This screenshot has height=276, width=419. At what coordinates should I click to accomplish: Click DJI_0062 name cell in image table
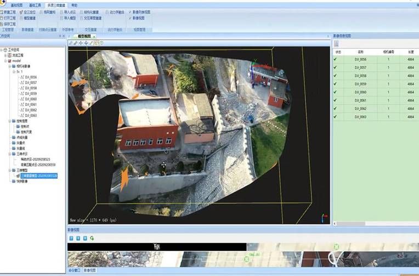(x=360, y=109)
